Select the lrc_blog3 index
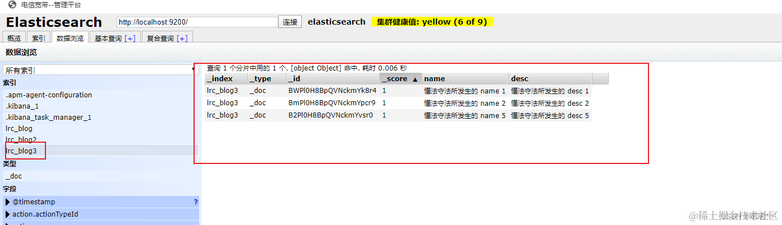Screen dimensions: 782x225 pyautogui.click(x=101, y=151)
